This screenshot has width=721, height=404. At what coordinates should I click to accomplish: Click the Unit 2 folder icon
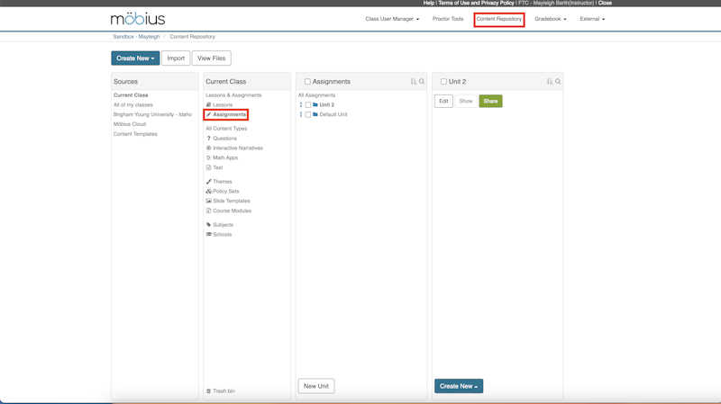[x=315, y=105]
